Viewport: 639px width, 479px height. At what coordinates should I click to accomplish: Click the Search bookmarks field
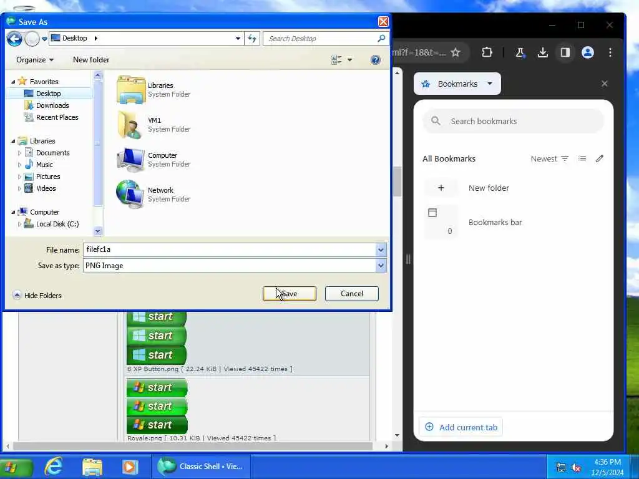[x=513, y=122]
